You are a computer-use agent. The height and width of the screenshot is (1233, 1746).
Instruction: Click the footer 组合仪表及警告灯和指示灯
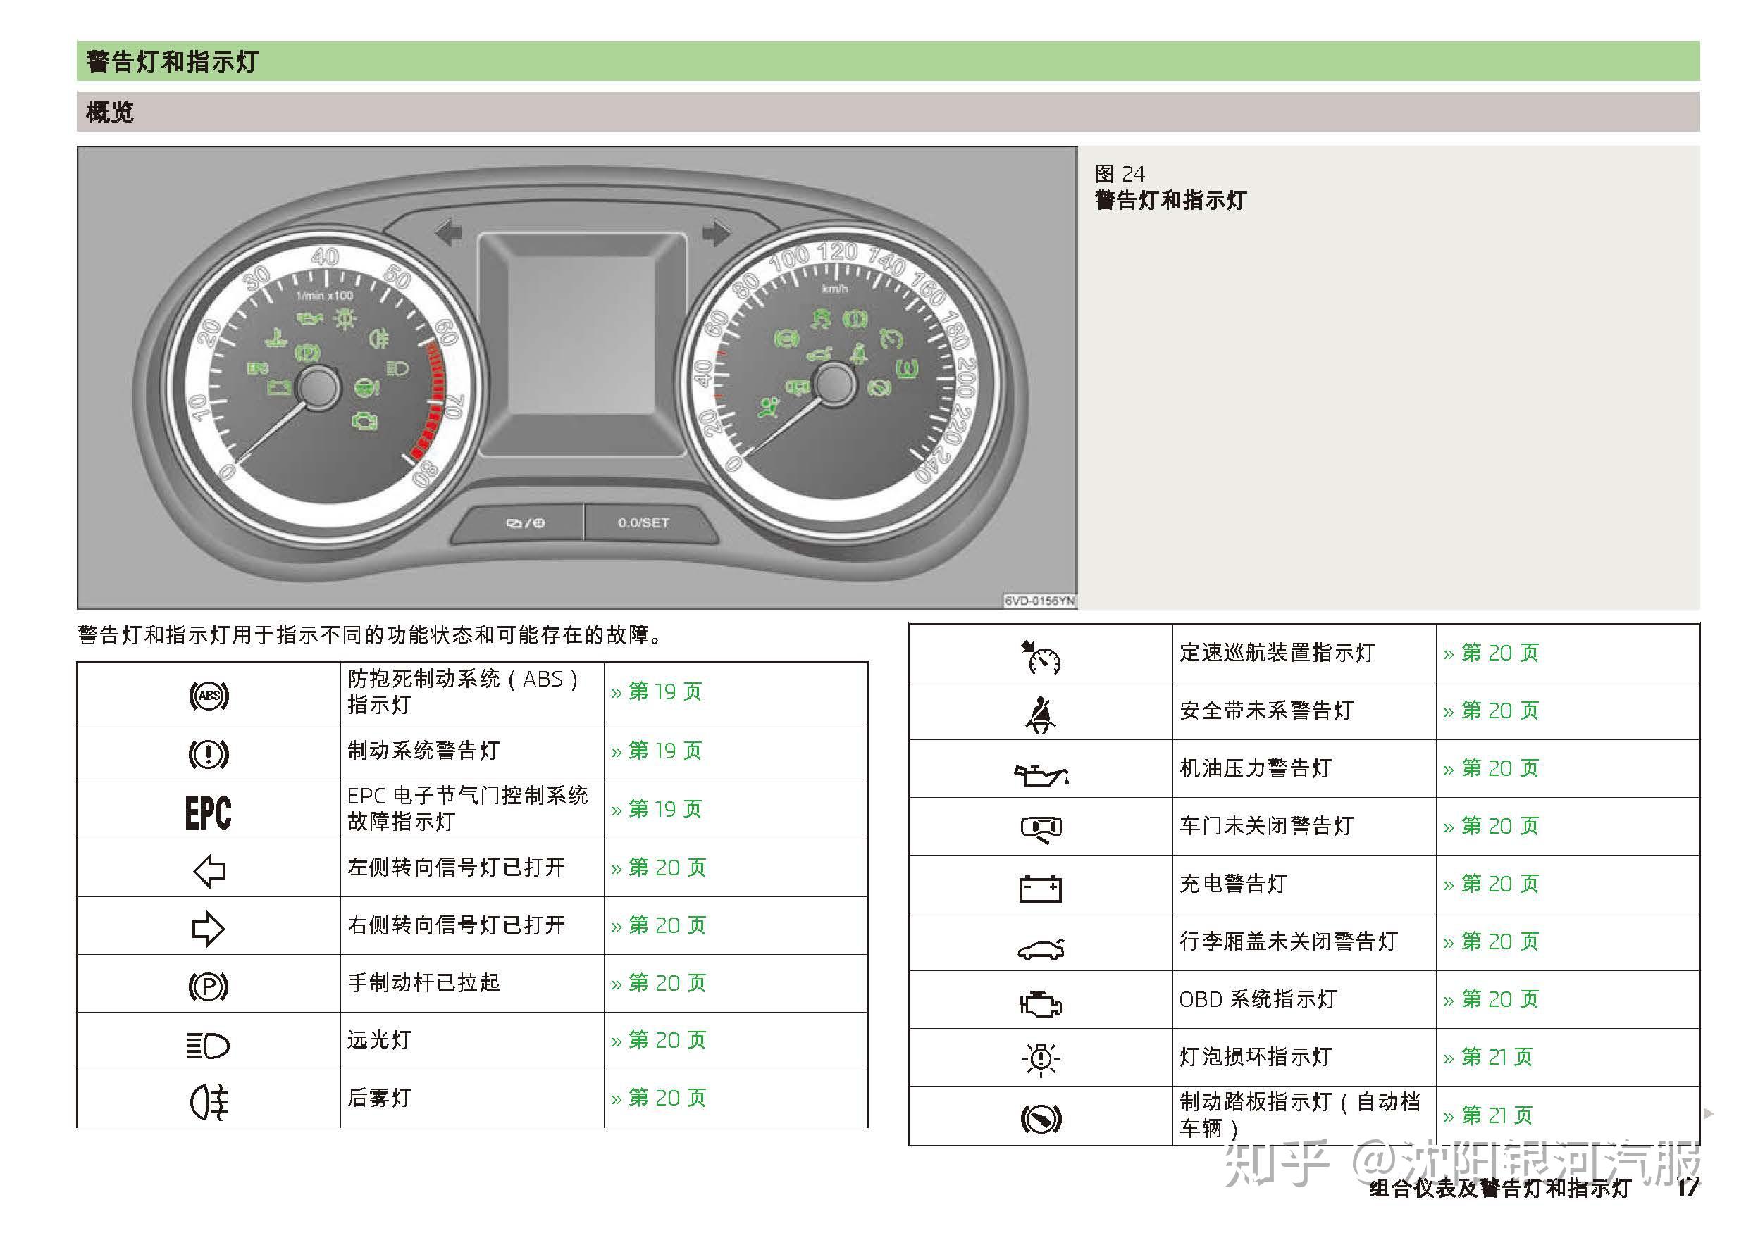[x=1500, y=1188]
